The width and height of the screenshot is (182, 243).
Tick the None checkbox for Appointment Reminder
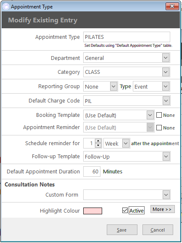point(159,128)
